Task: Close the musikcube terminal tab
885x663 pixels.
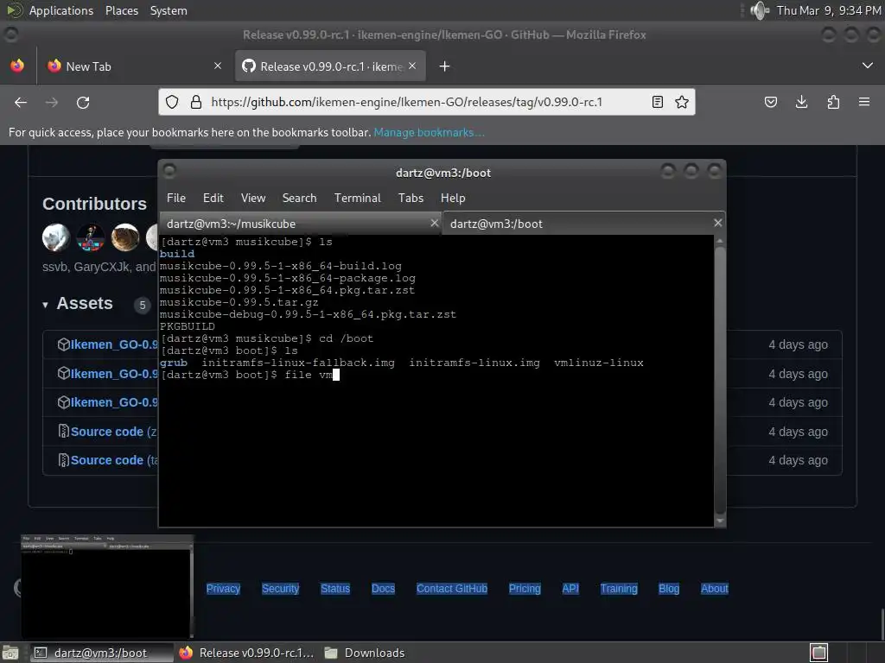Action: click(434, 224)
